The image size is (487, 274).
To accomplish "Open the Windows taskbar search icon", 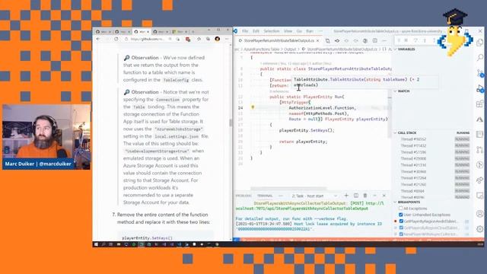I will tap(103, 244).
